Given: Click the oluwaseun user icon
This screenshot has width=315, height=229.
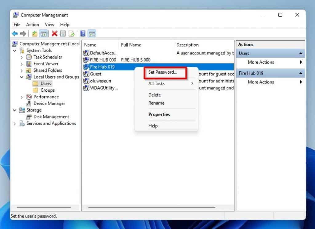Looking at the screenshot, I should [86, 81].
